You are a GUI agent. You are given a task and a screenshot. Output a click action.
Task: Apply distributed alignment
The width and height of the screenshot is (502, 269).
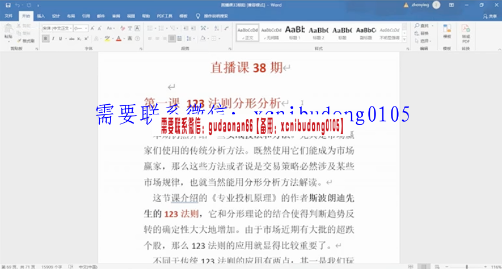pos(180,39)
